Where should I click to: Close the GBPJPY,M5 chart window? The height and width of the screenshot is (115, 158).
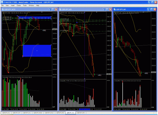pos(110,9)
